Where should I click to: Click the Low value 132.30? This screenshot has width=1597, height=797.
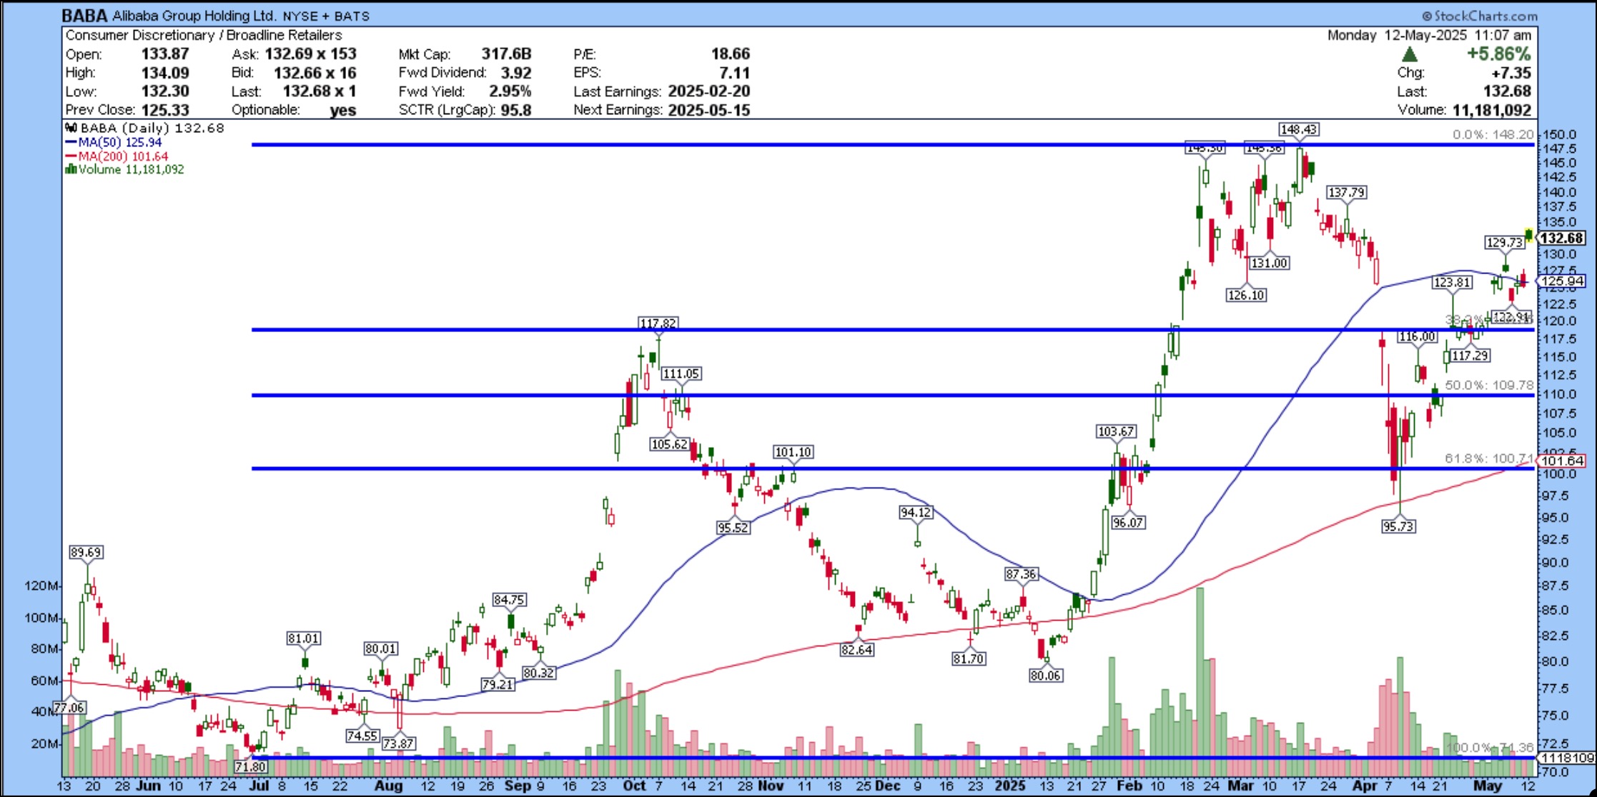[165, 91]
